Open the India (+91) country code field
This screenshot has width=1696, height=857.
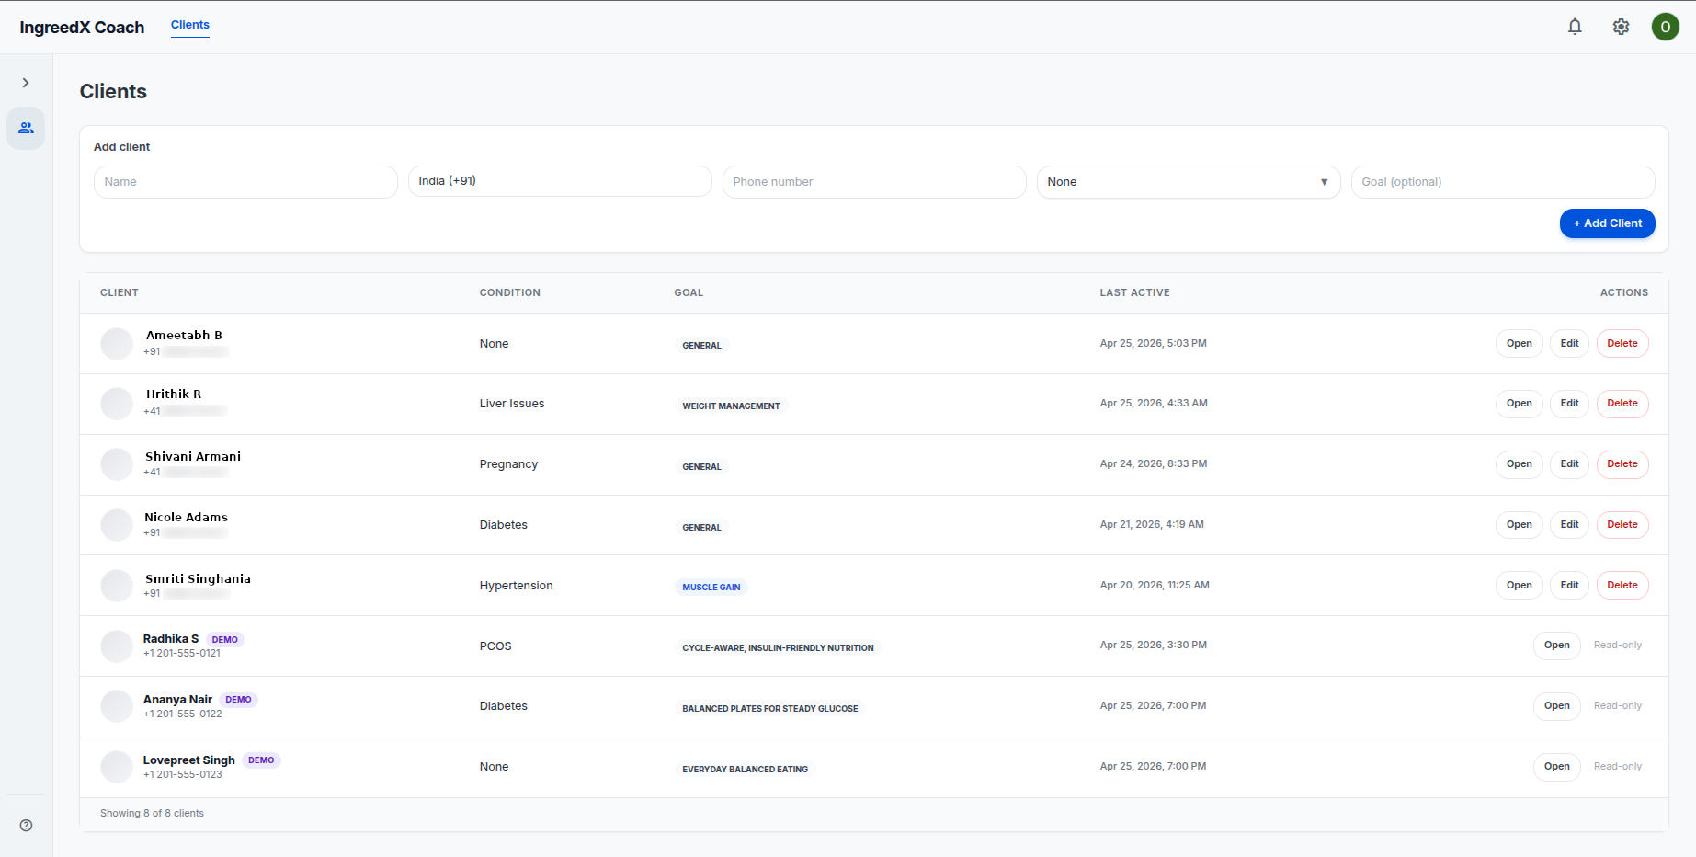point(560,181)
